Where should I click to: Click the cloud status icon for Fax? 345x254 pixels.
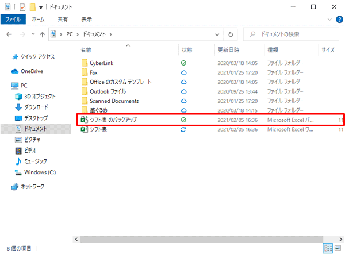click(184, 72)
